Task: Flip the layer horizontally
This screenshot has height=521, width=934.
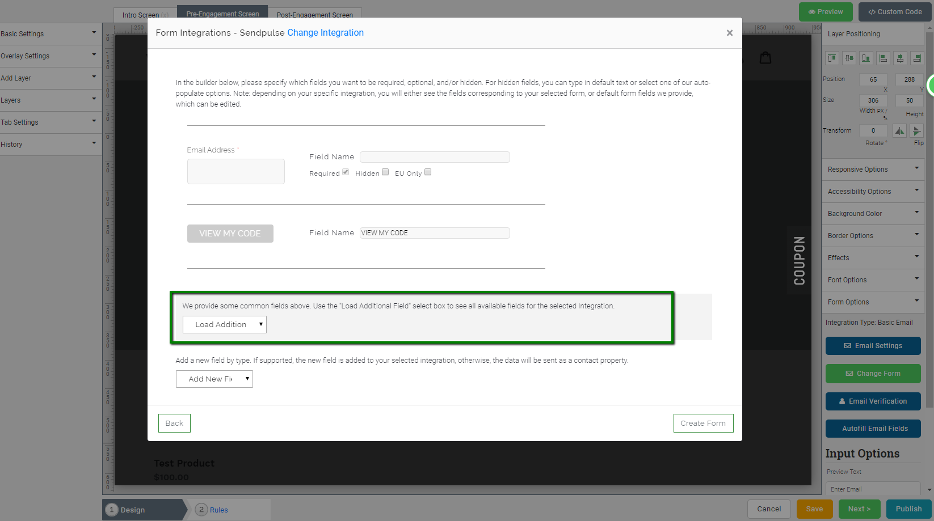Action: 899,130
